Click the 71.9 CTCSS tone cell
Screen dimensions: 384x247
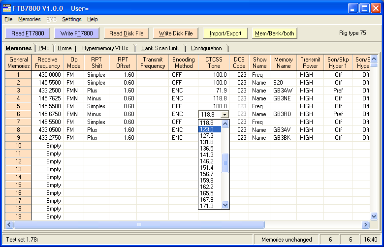click(x=214, y=91)
